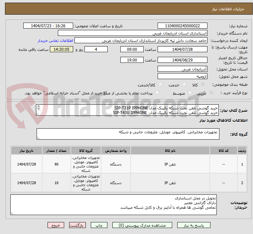Click the استان محل تحویل field
The image size is (253, 234).
pyautogui.click(x=182, y=69)
